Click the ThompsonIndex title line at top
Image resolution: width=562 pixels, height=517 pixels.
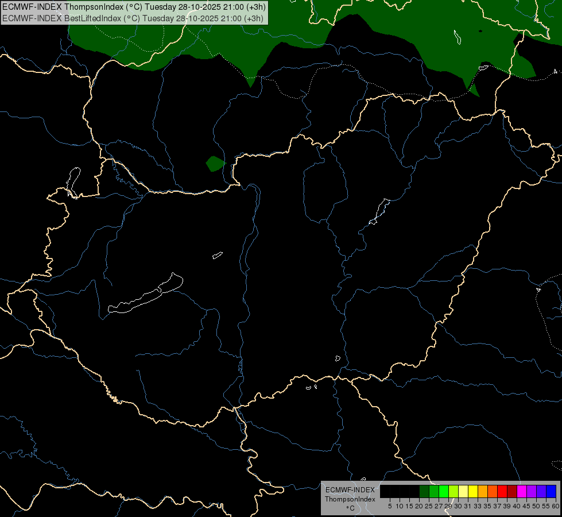pos(134,7)
